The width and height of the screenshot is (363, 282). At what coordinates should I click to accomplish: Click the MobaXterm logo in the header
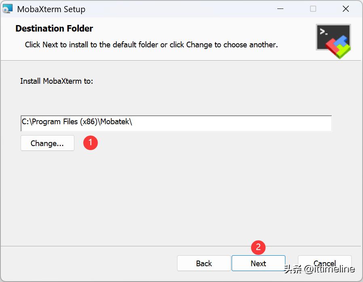pyautogui.click(x=333, y=41)
